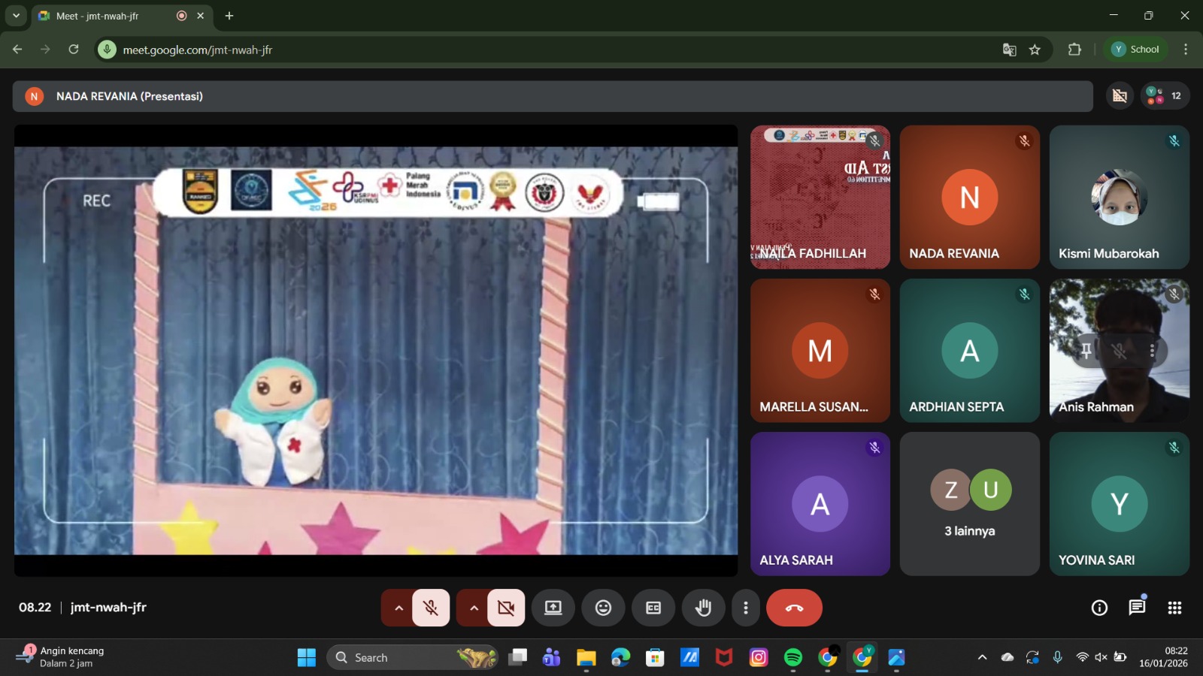Click the raise hand icon
This screenshot has width=1203, height=676.
(703, 608)
